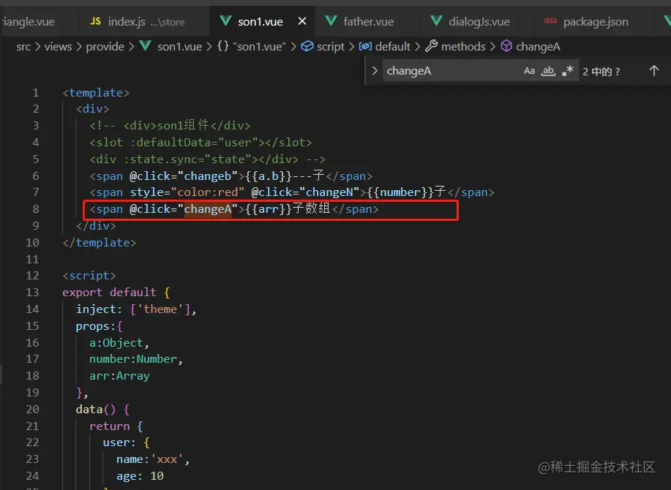Click 'arr:Array' on line 18
This screenshot has width=671, height=490.
click(119, 376)
